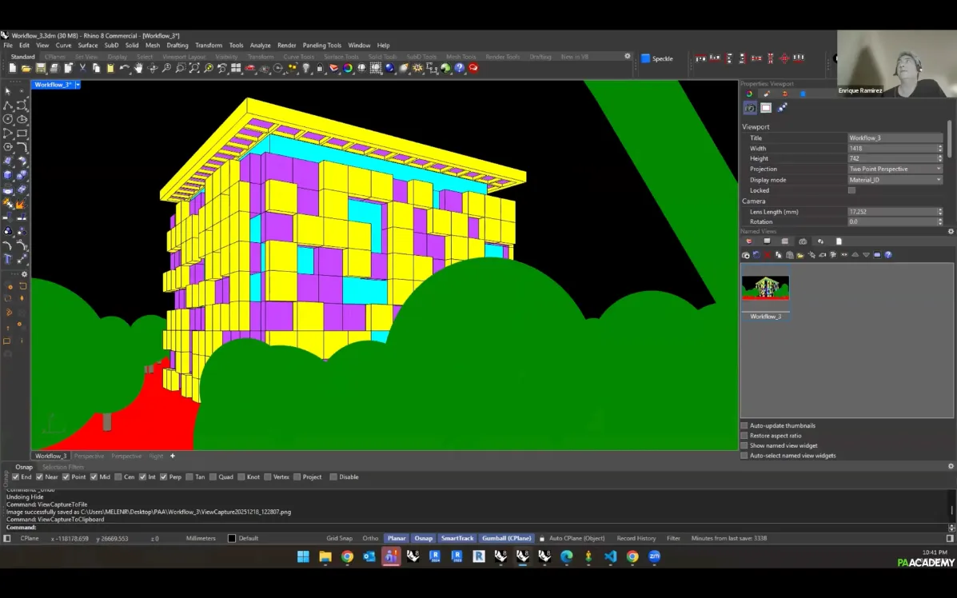Enable the Quad osnap checkbox
Image resolution: width=957 pixels, height=598 pixels.
coord(213,477)
